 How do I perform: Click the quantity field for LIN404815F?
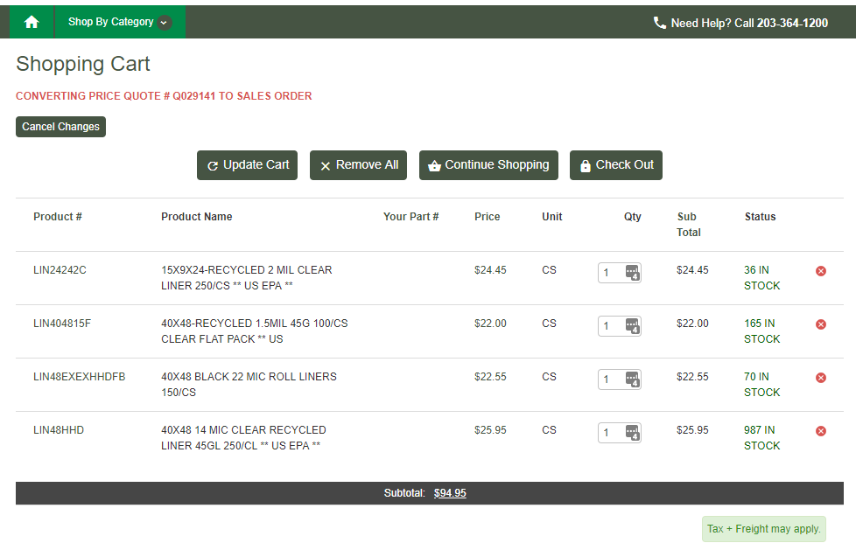point(611,325)
